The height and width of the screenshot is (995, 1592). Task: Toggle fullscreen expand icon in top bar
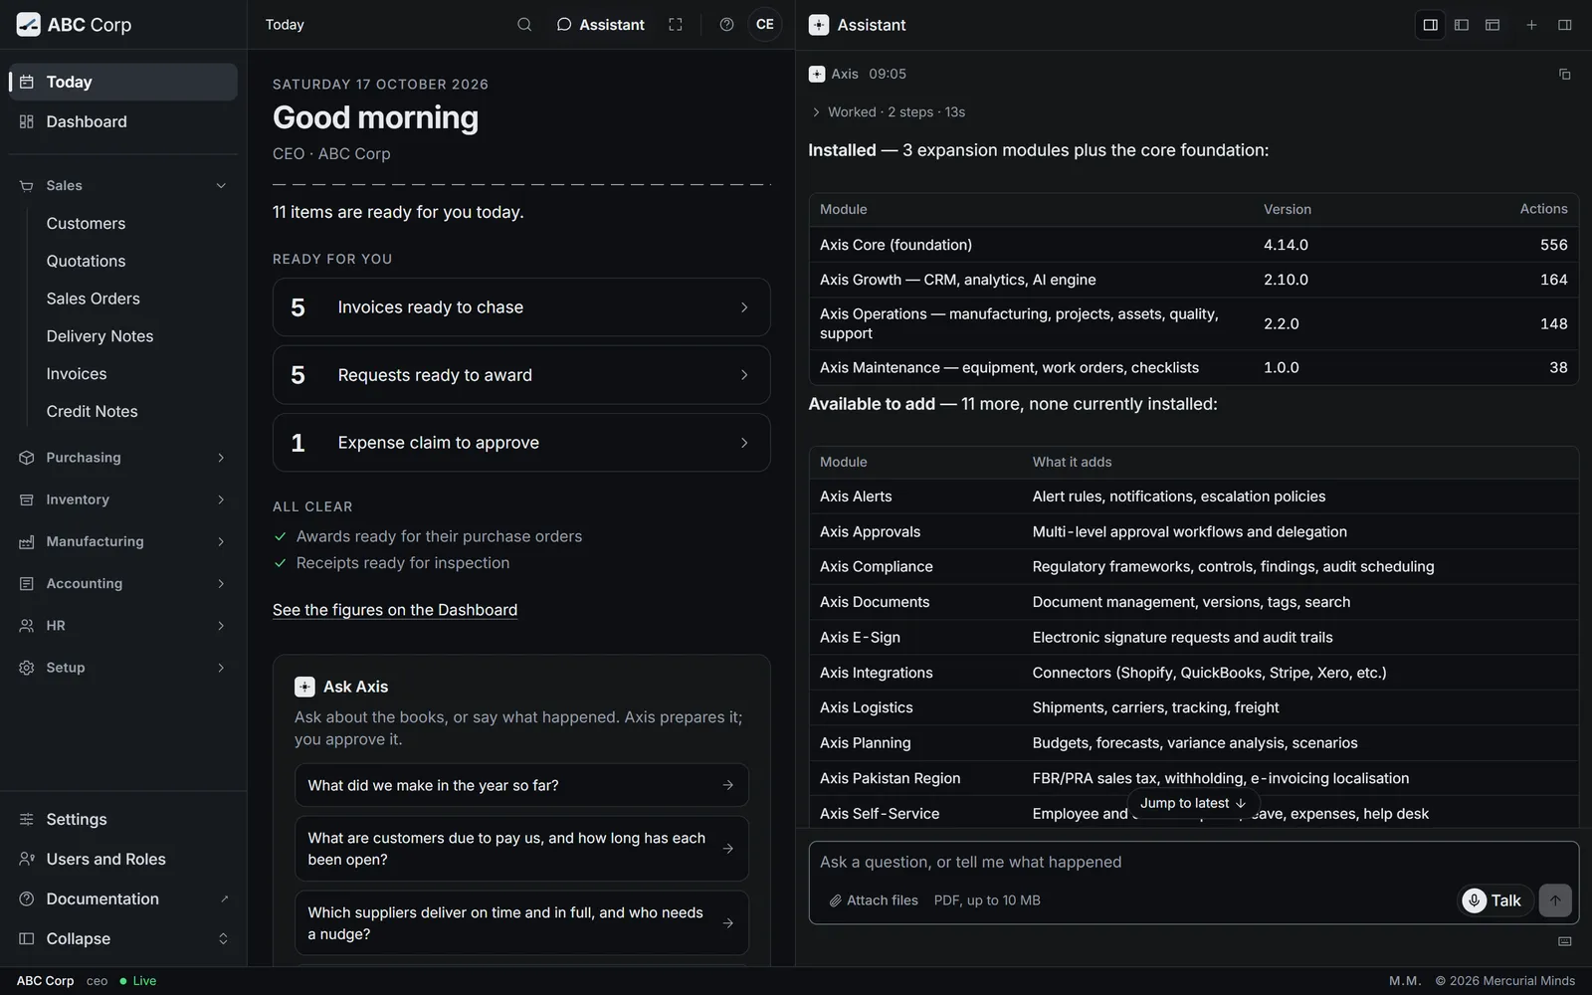pyautogui.click(x=676, y=25)
